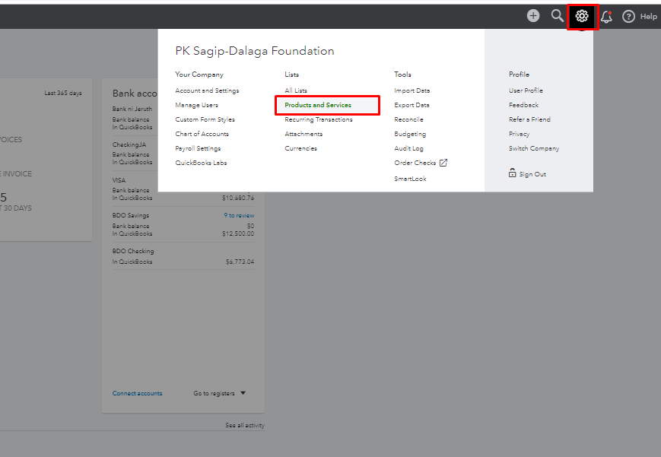Select Chart of Accounts menu item
The width and height of the screenshot is (661, 457).
[202, 134]
